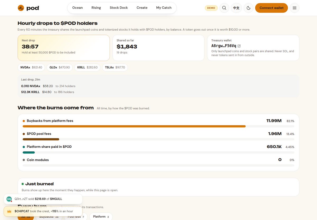Screen dimensions: 317x220
Task: Open the hamburger menu icon
Action: pos(295,8)
